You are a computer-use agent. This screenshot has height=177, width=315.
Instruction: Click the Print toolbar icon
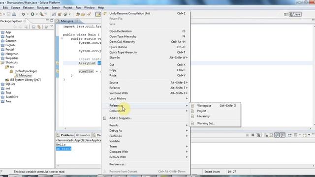point(14,14)
